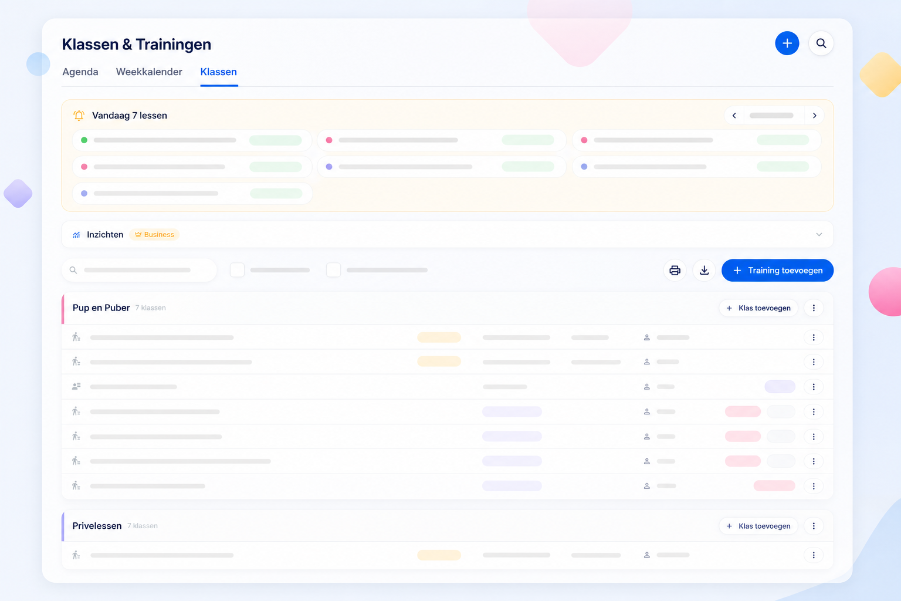Open the Pup en Puber group options menu

coord(814,308)
